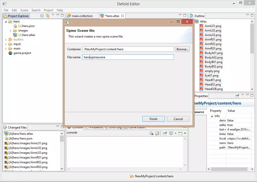
Task: Select the Atlas root icon in Outline
Action: point(197,21)
